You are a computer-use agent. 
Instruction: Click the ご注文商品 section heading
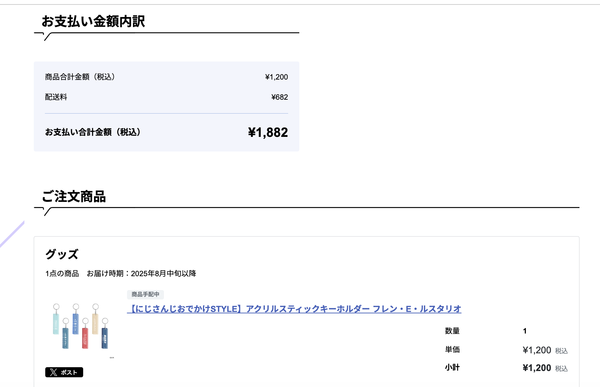click(74, 197)
